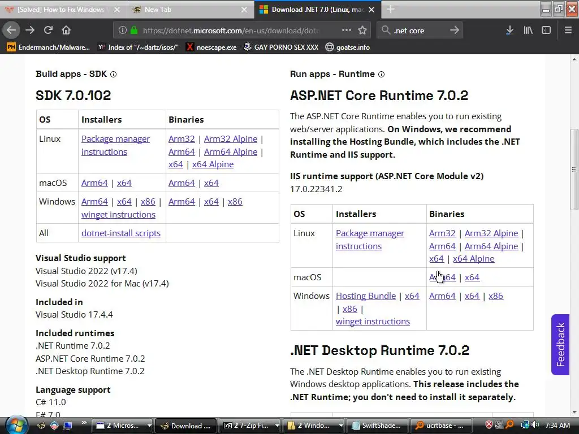The height and width of the screenshot is (434, 579).
Task: Click the vertical scrollbar thumb
Action: (x=574, y=169)
